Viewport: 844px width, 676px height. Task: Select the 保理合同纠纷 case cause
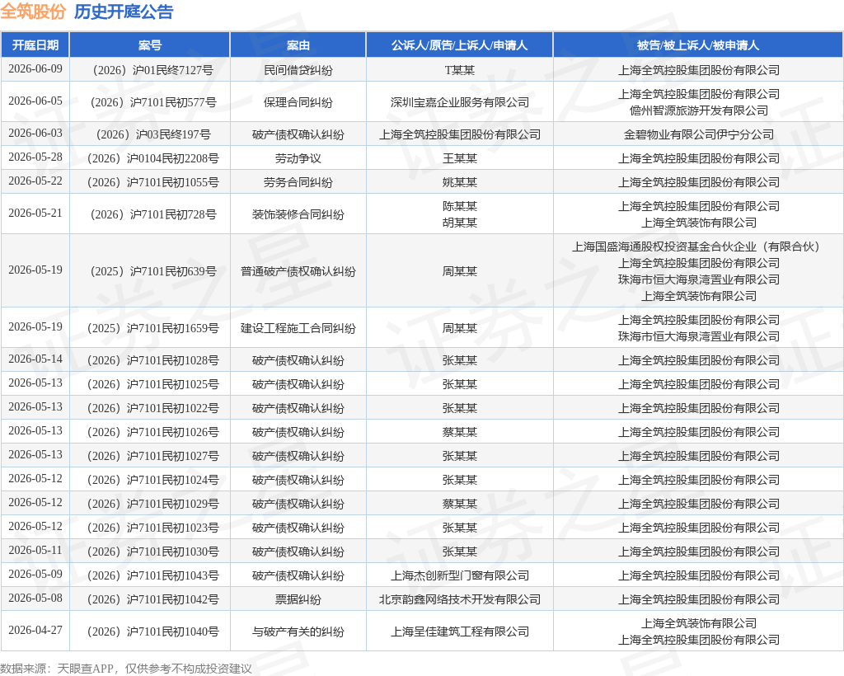pos(298,102)
